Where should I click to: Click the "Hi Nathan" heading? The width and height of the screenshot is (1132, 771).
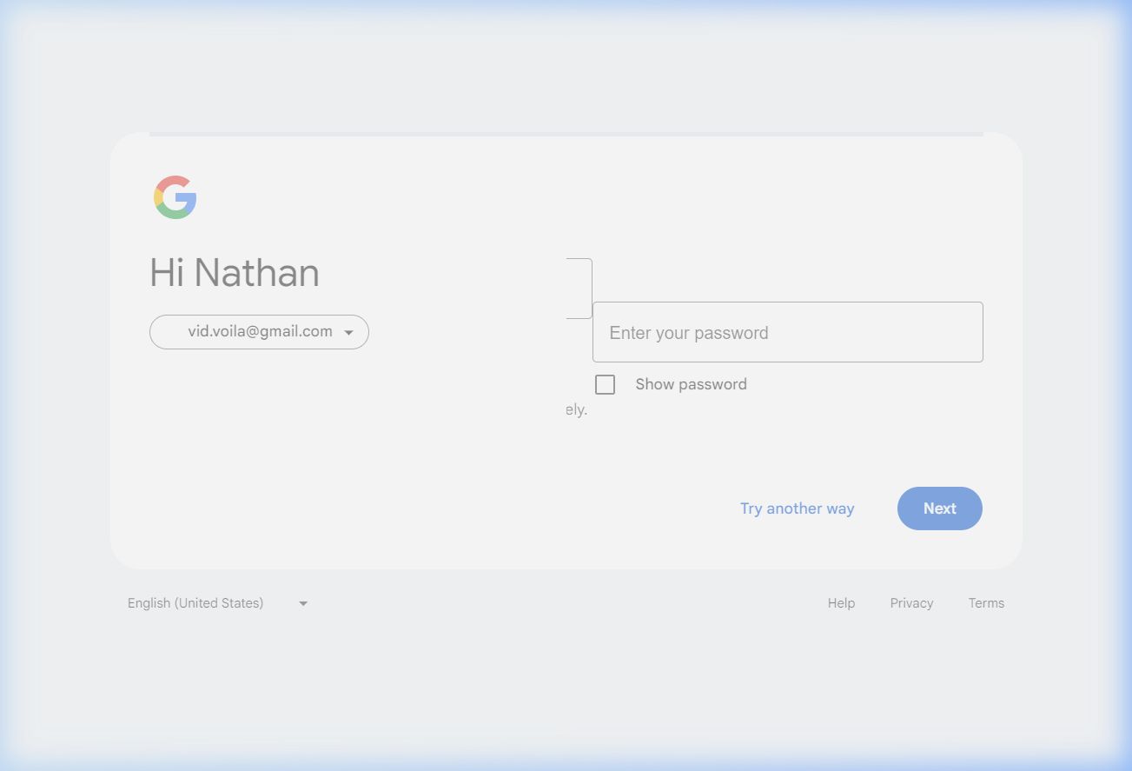(235, 273)
